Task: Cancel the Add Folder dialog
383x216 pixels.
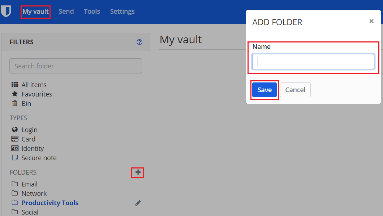Action: [x=295, y=90]
